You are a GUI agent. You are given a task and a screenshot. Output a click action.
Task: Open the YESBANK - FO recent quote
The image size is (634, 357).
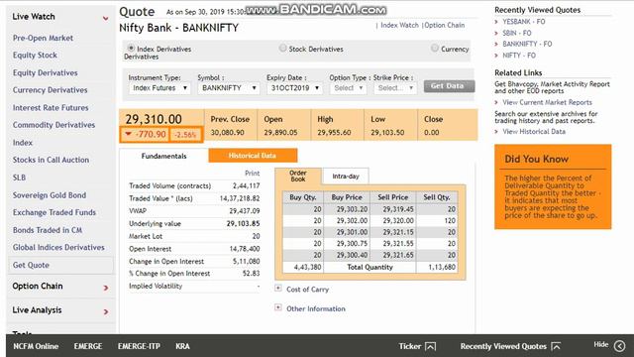pos(524,22)
